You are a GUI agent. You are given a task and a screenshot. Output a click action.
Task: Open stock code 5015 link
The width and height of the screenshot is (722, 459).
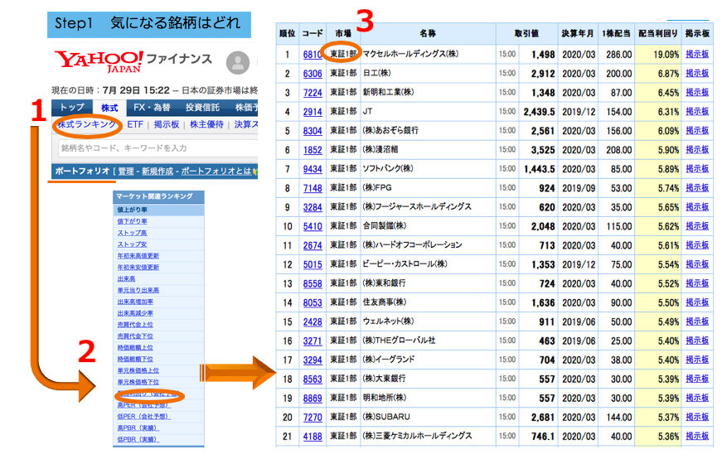313,265
